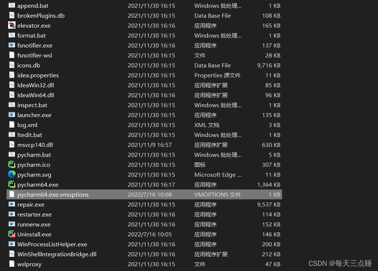Click the PyCharm logo icon of pycharm.ico
This screenshot has height=271, width=378.
pyautogui.click(x=12, y=164)
